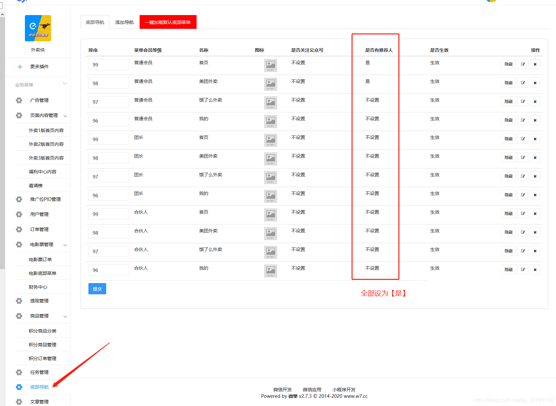Open 积分订单管理 in sidebar
Screen dimensions: 556x406
(43, 358)
